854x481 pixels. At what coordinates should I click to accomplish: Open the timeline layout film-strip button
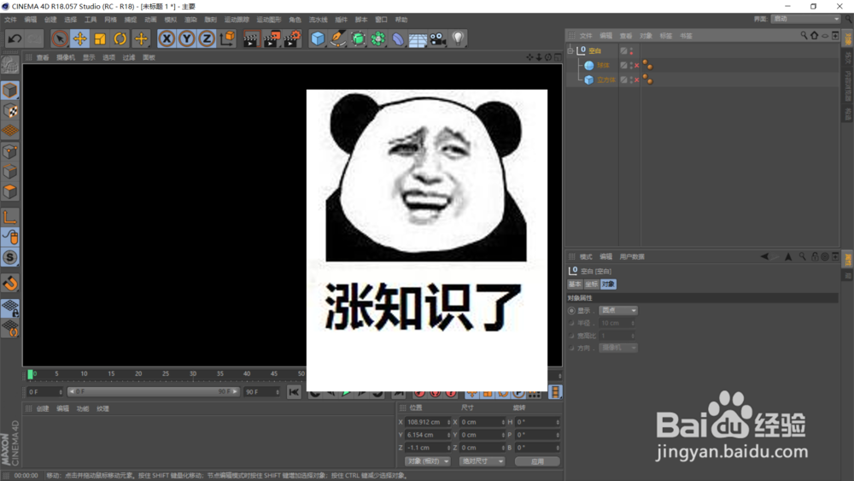point(555,392)
